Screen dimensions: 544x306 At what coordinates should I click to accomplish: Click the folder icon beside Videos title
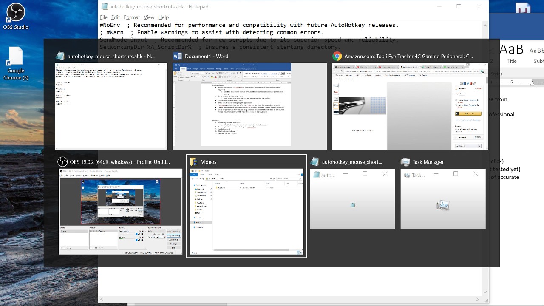pos(194,162)
